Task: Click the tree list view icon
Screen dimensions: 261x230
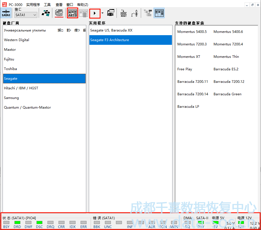Action: [148, 13]
